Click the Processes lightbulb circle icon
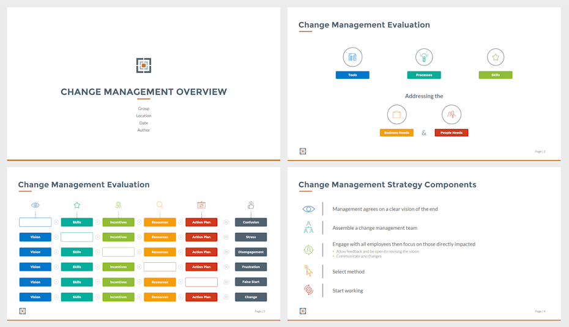Screen dimensions: 569x327 click(x=424, y=57)
